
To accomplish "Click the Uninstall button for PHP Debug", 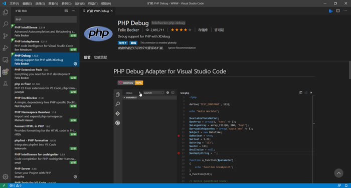I will tap(133, 42).
